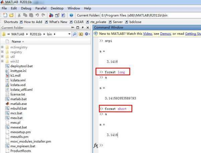The height and width of the screenshot is (153, 201).
Task: Open the folder path history dropdown arrow
Action: 69,34
